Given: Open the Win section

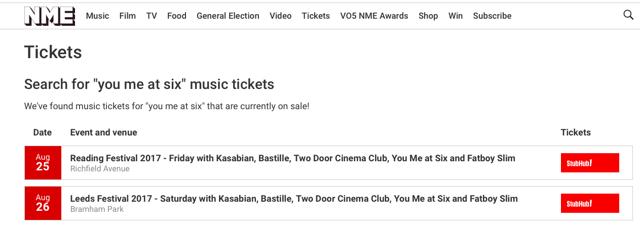Looking at the screenshot, I should point(456,16).
